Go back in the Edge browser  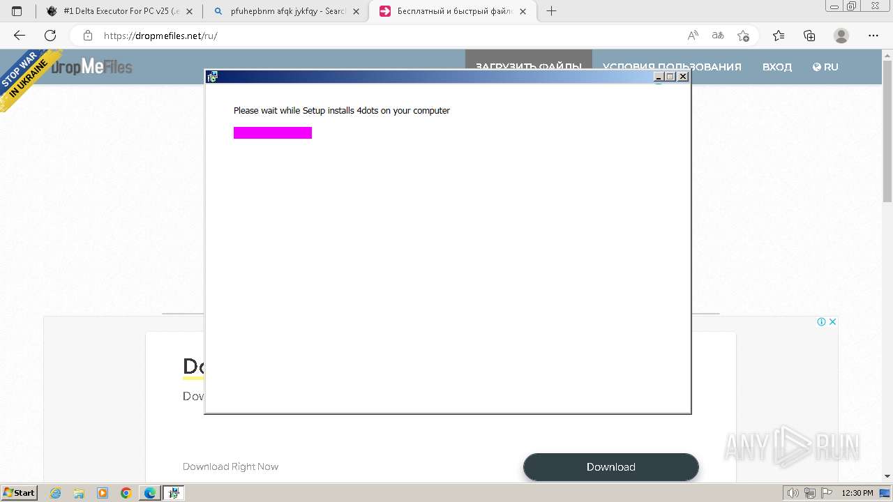(20, 36)
